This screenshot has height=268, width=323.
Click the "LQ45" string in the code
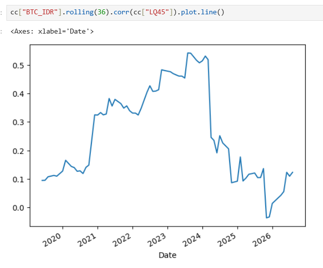point(158,12)
